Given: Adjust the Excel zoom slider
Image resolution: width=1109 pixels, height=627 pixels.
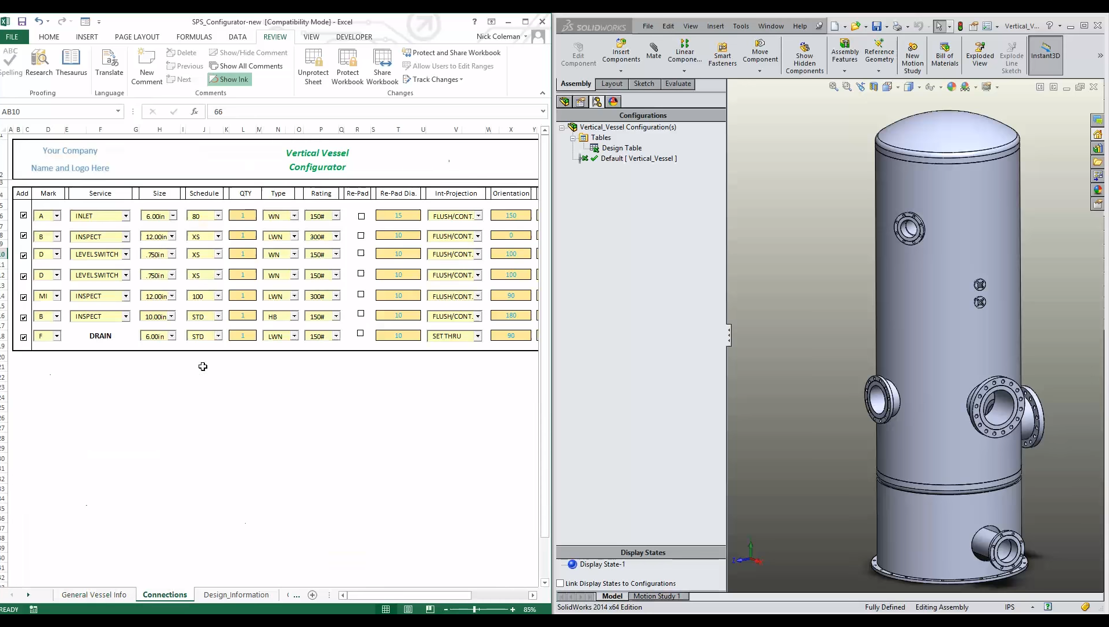Looking at the screenshot, I should pos(475,609).
